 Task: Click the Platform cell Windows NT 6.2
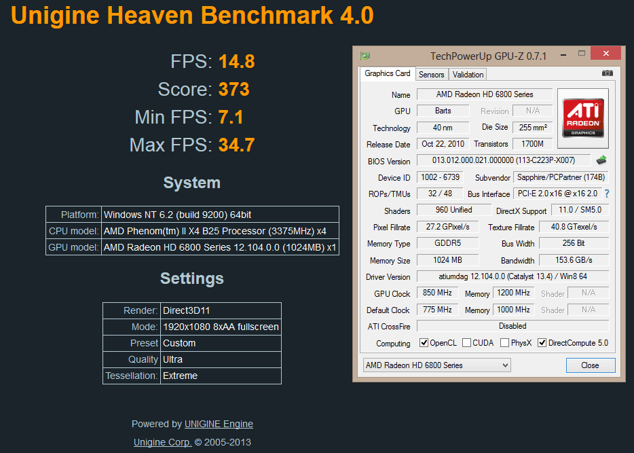[x=220, y=215]
